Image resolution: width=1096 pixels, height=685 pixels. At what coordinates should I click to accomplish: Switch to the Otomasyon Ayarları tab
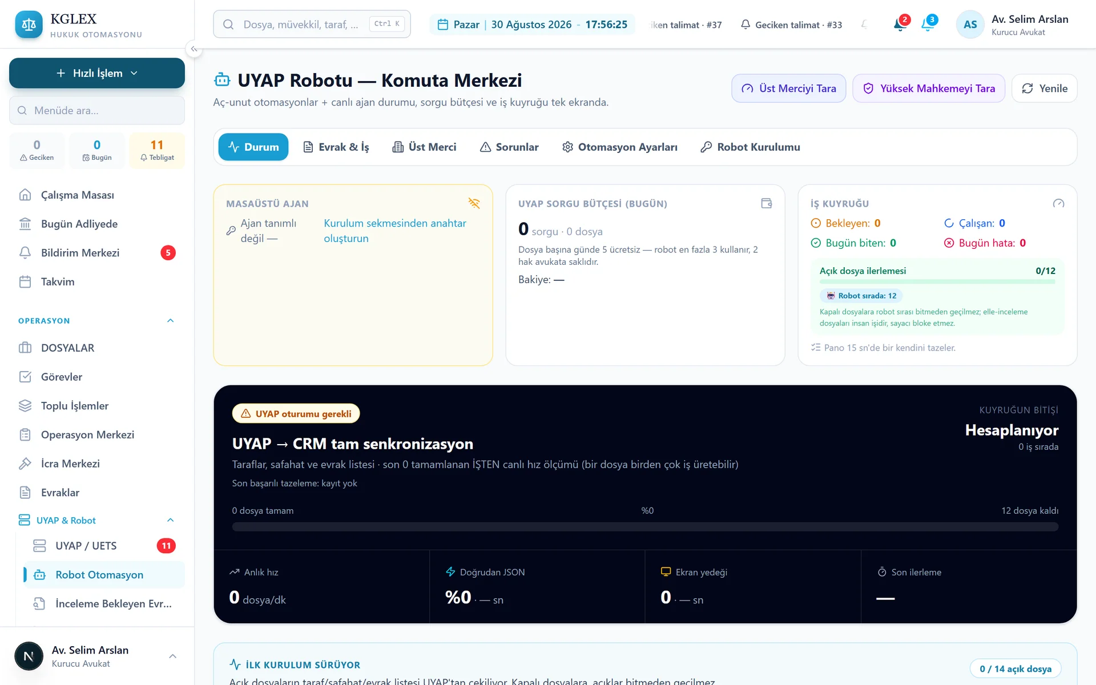[619, 147]
